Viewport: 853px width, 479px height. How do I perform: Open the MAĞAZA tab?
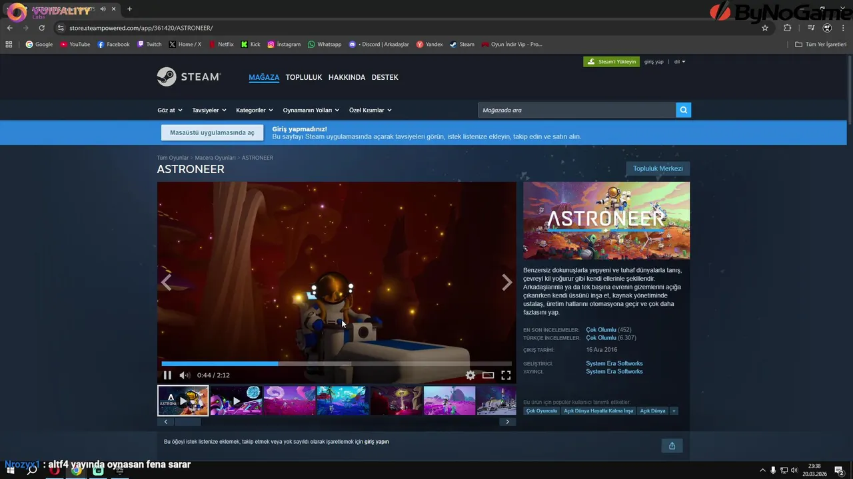[x=264, y=77]
